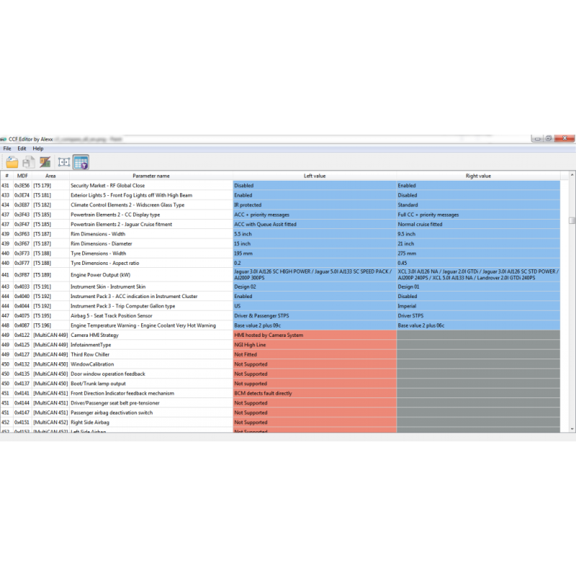Image resolution: width=576 pixels, height=576 pixels.
Task: Open the Edit menu
Action: point(22,148)
